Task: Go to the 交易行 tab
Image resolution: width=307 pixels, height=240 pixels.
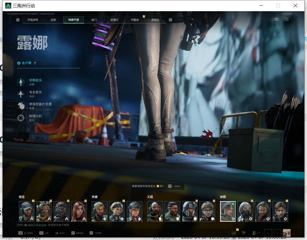Action: coord(114,20)
